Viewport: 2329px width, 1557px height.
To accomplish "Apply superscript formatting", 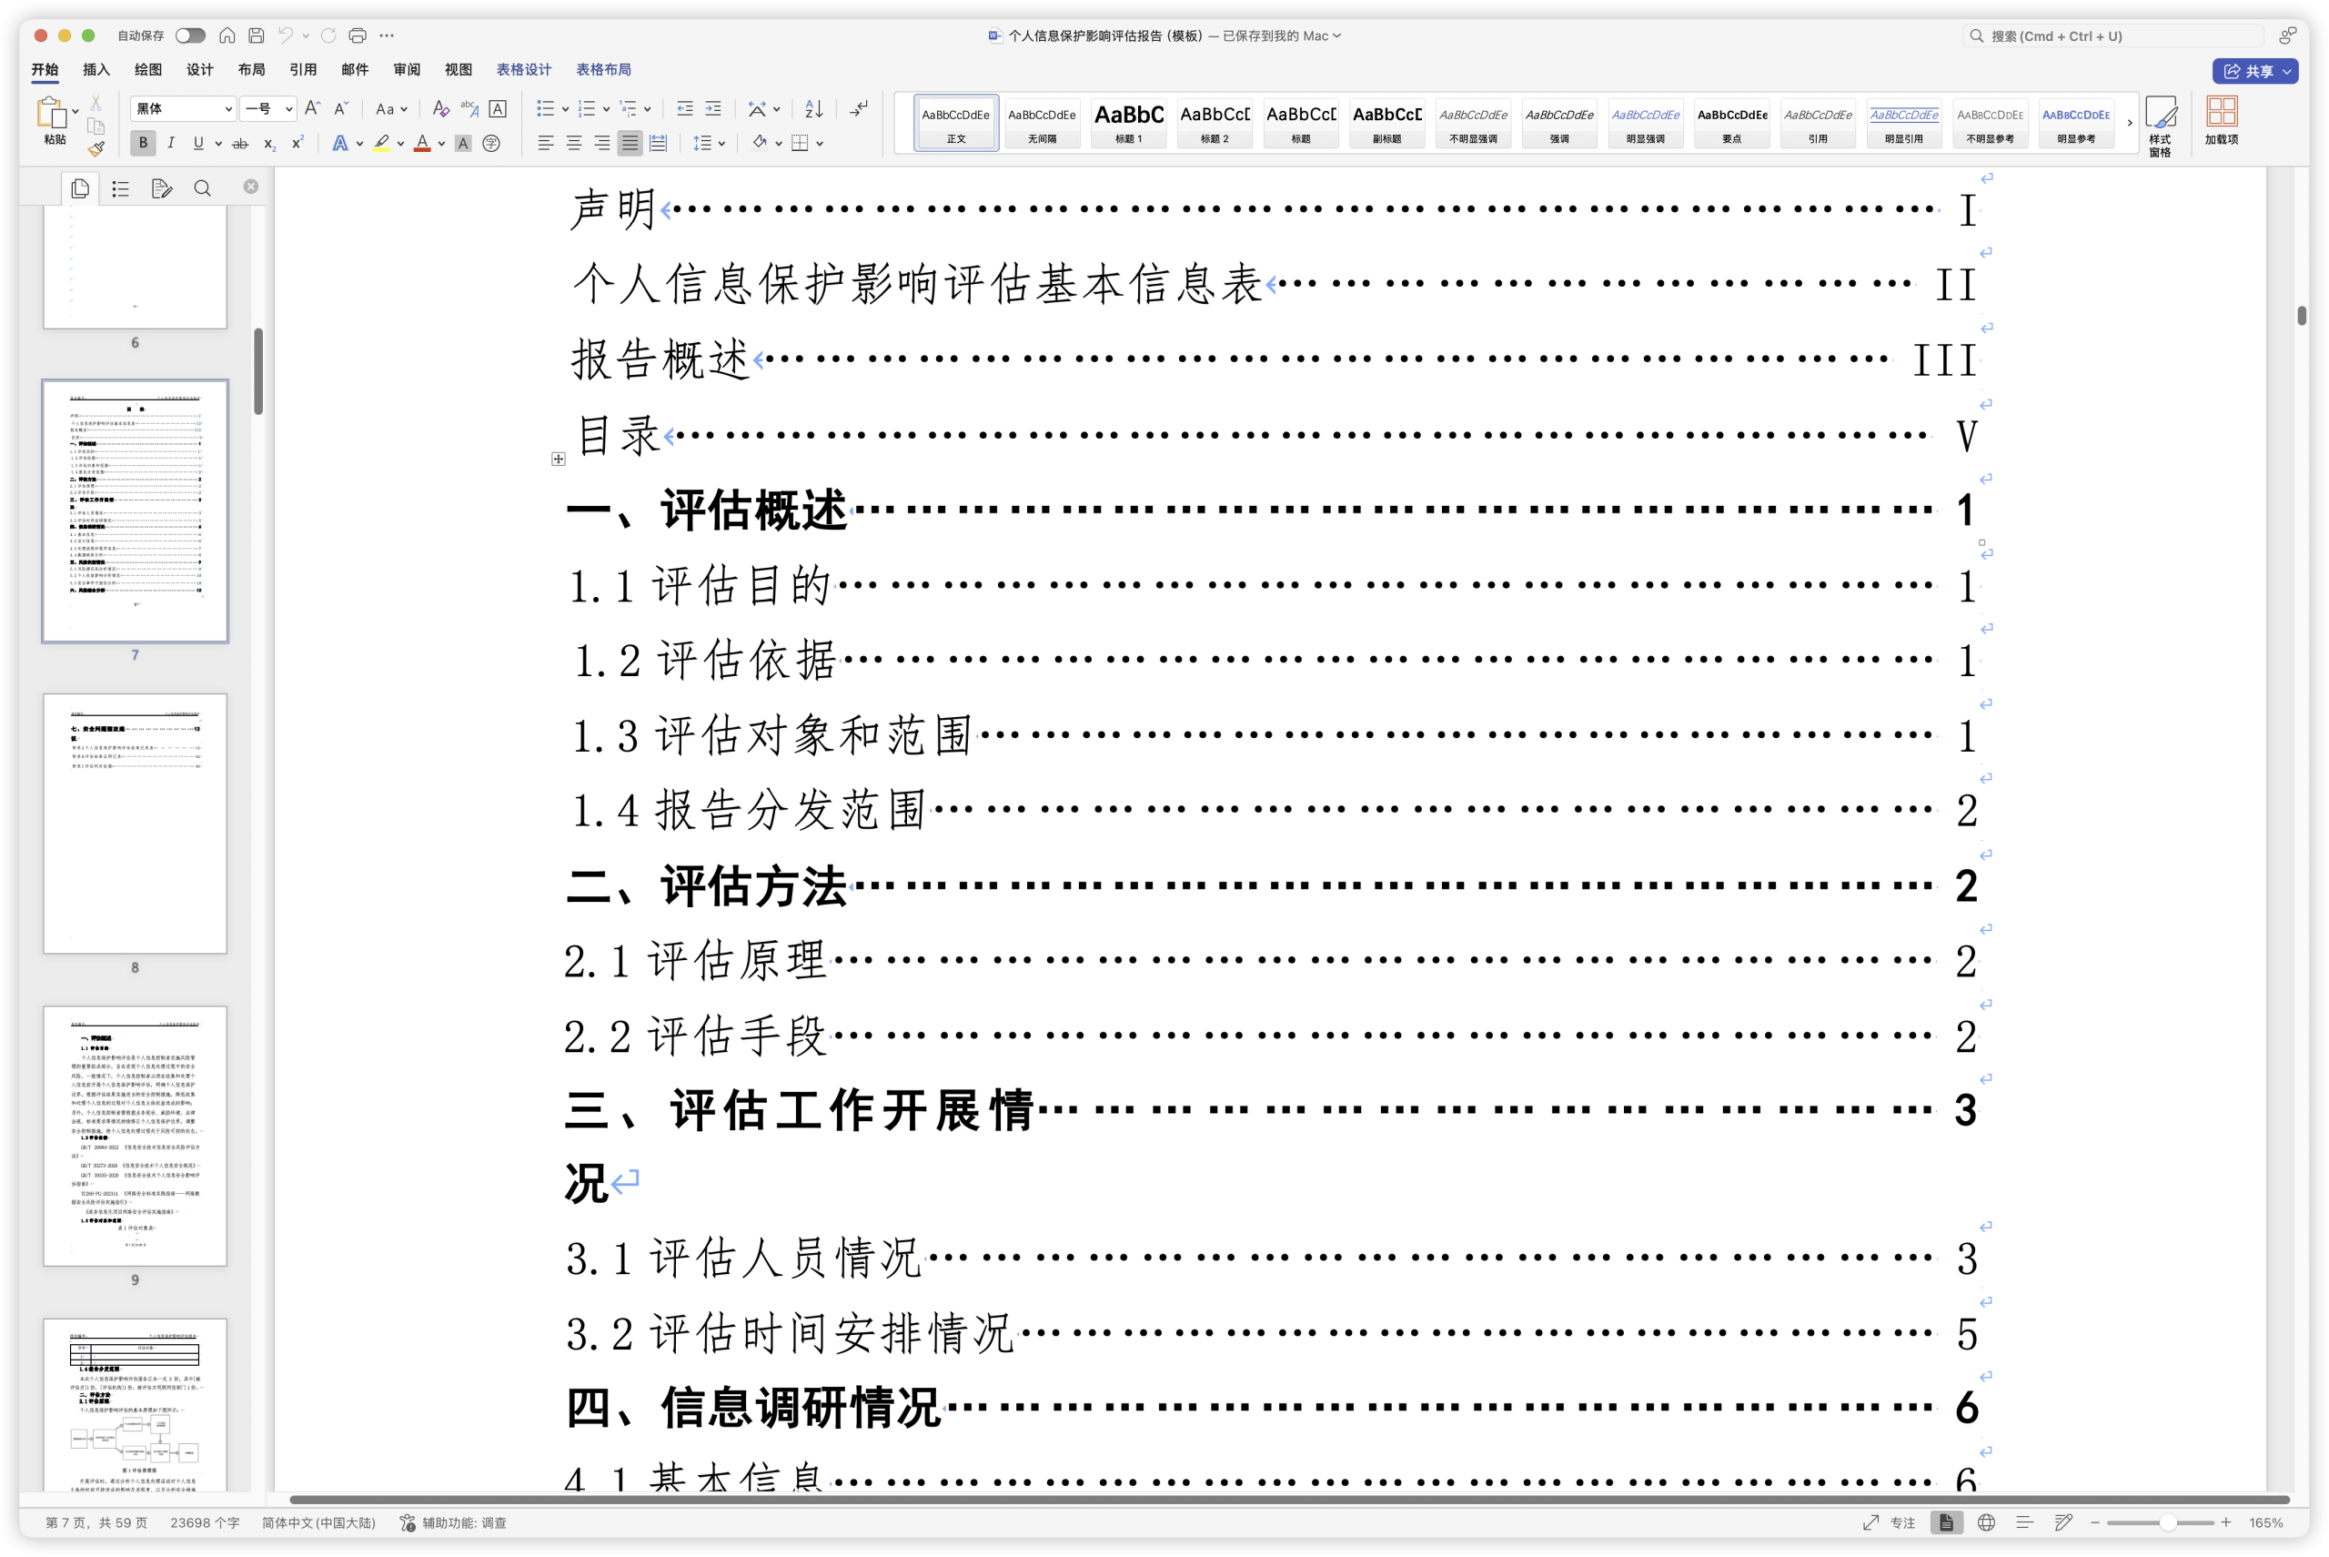I will pos(297,143).
